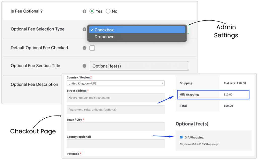Click the Optional Fee Description label
This screenshot has height=160, width=258.
point(34,84)
